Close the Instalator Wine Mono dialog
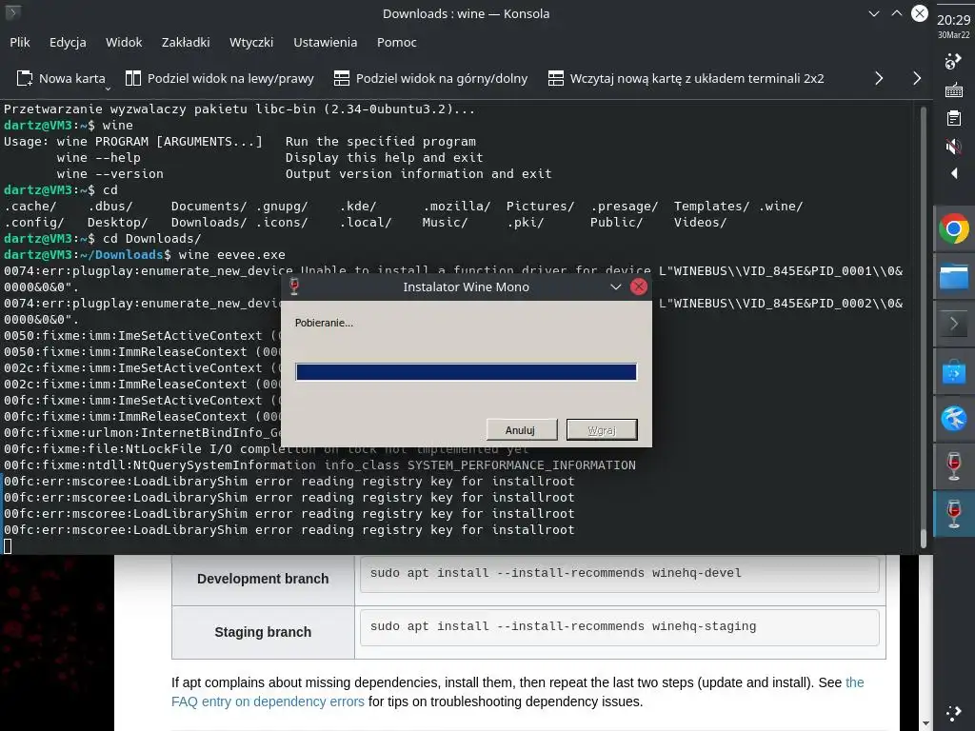Viewport: 975px width, 731px height. tap(639, 286)
